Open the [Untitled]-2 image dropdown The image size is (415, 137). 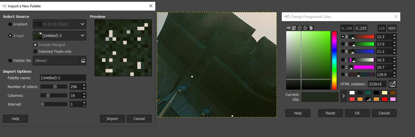coord(60,36)
